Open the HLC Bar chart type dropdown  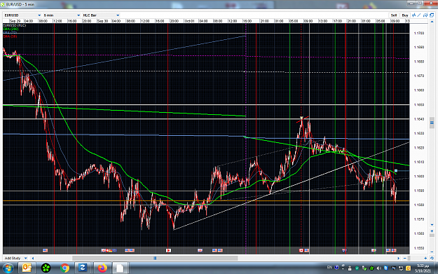tap(101, 15)
